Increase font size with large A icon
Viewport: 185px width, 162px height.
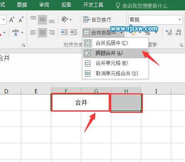12,20
